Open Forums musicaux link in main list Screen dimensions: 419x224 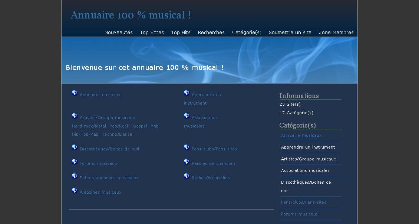[98, 163]
